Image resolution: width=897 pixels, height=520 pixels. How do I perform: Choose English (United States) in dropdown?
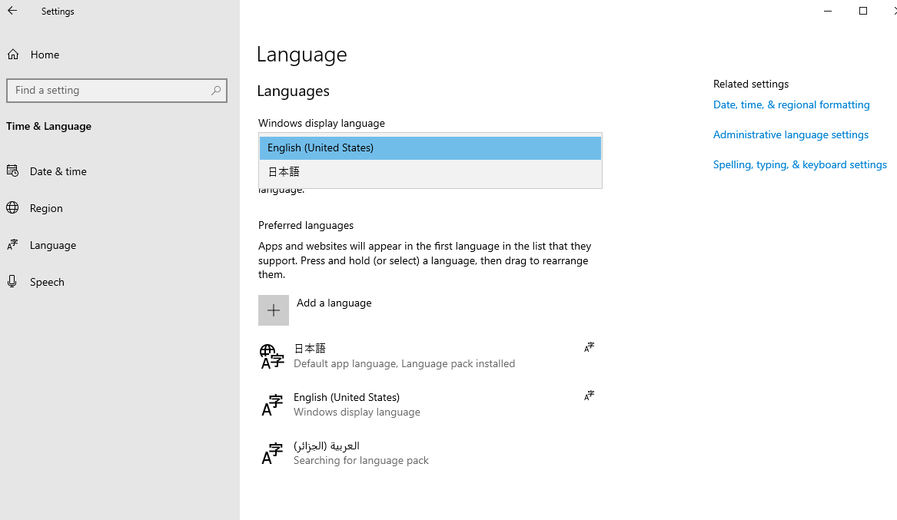[430, 148]
